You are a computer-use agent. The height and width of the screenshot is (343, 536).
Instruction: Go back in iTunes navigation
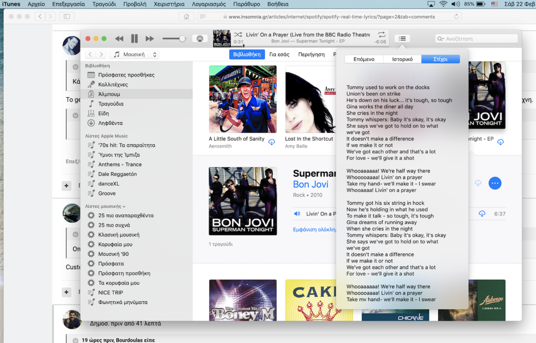point(90,54)
